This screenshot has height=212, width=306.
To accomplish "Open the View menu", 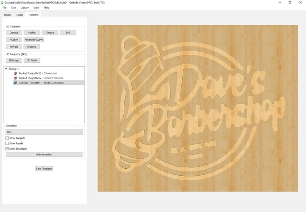I will point(36,8).
